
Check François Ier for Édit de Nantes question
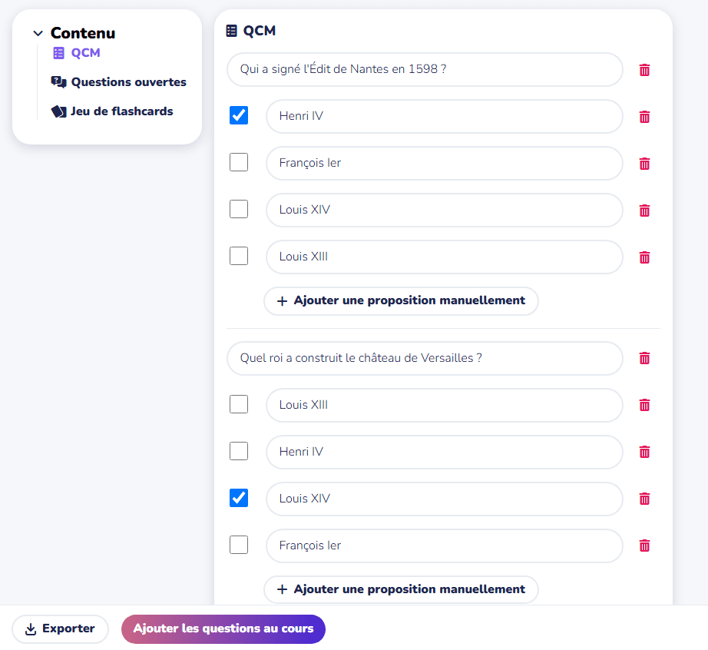coord(239,162)
